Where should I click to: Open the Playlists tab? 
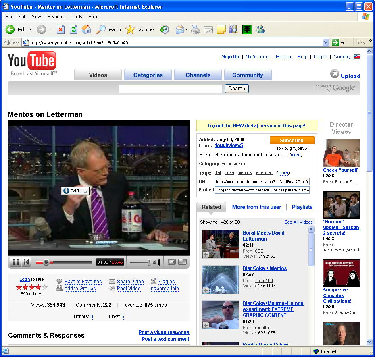[302, 207]
